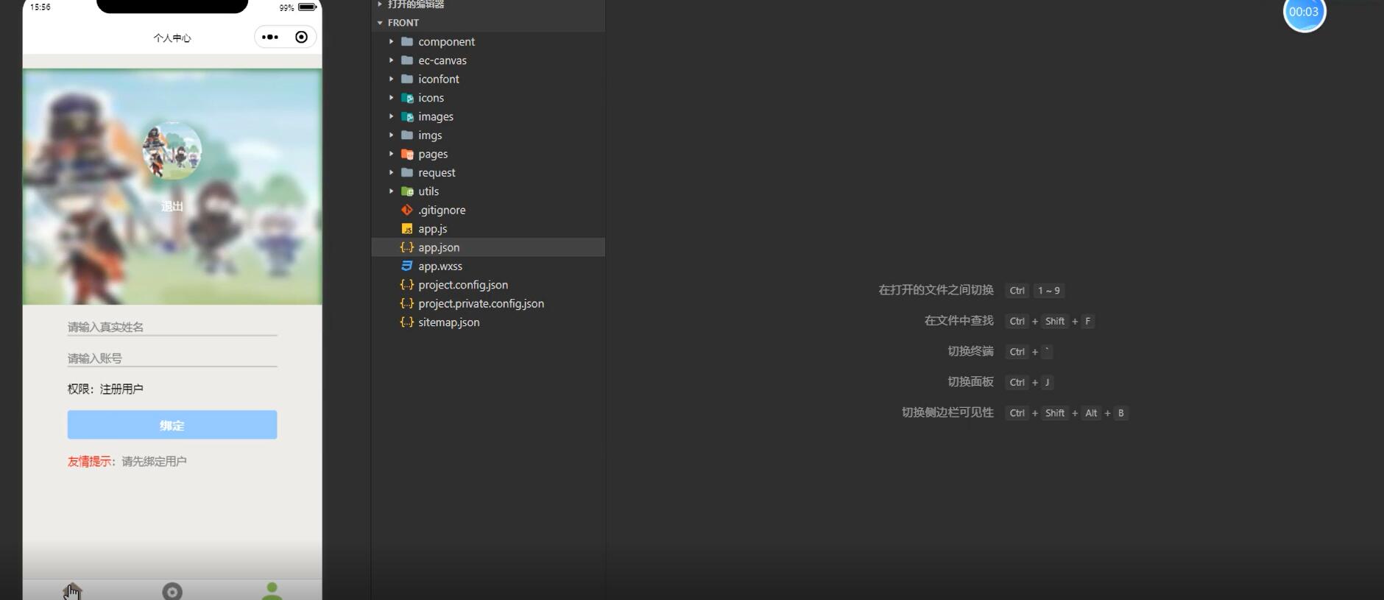
Task: Click the utils folder icon
Action: [406, 191]
